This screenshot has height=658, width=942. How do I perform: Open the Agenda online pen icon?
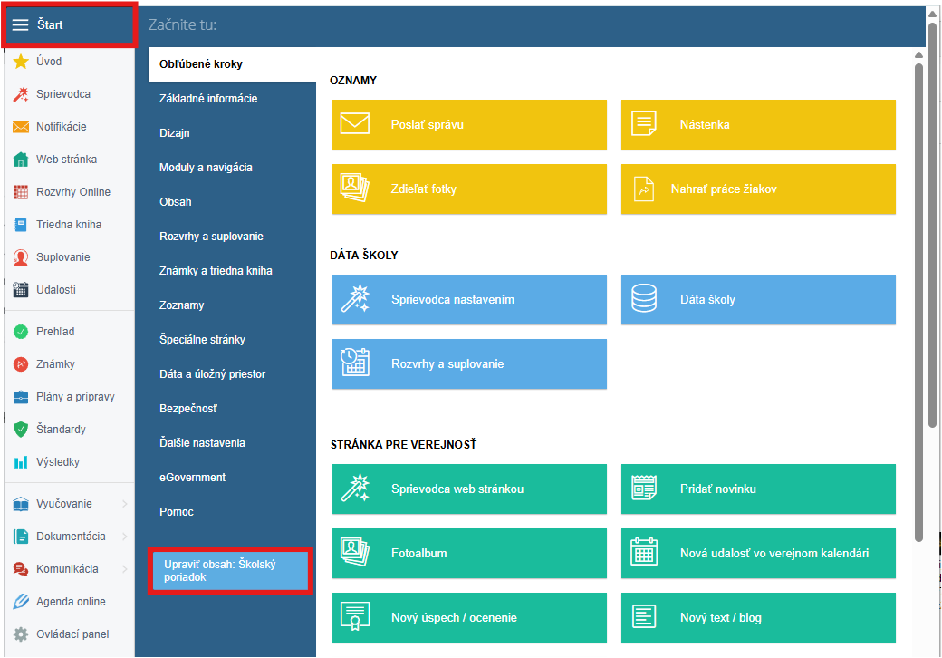pos(21,602)
